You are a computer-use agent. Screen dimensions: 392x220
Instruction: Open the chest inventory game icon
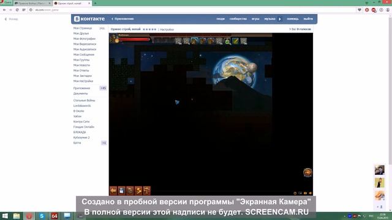coord(130,191)
